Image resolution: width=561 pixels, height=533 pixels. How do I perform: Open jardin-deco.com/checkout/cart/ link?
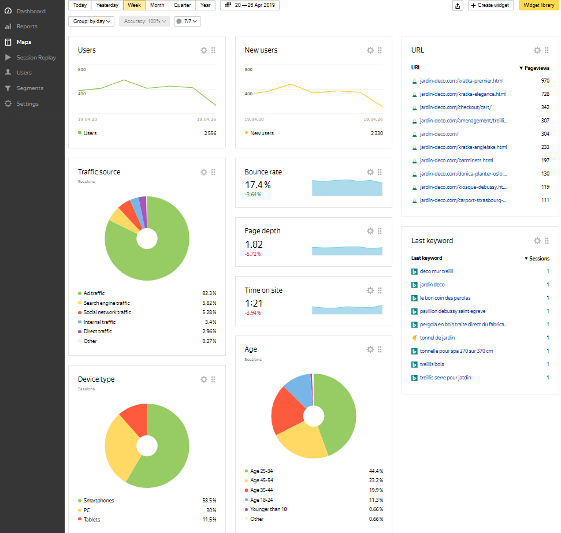click(455, 107)
